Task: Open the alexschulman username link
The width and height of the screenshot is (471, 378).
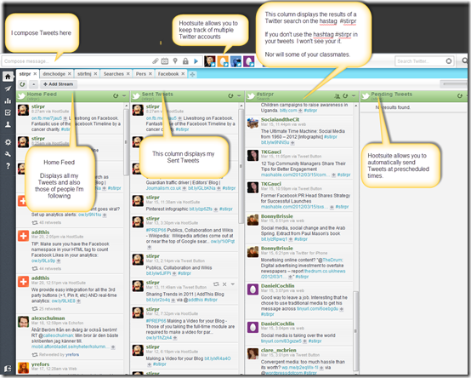Action: [48, 318]
